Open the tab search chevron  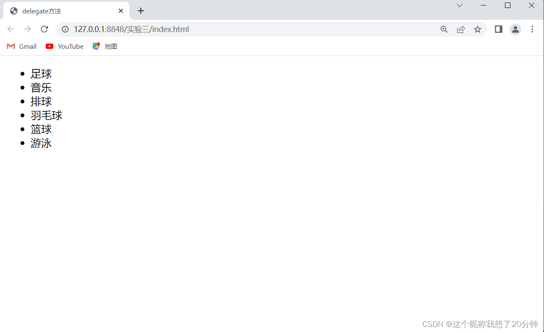coord(460,5)
